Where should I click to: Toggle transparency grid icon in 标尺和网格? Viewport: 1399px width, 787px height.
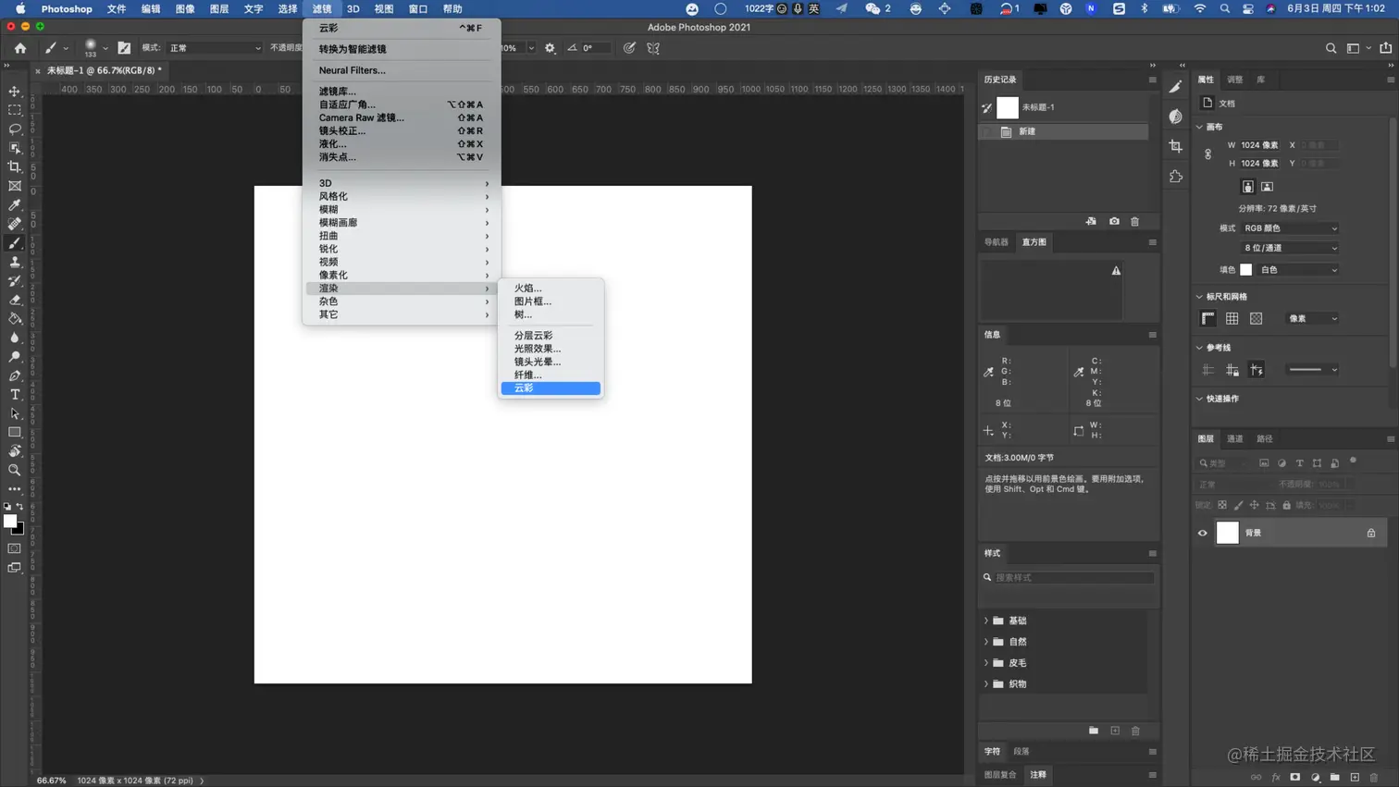coord(1256,318)
